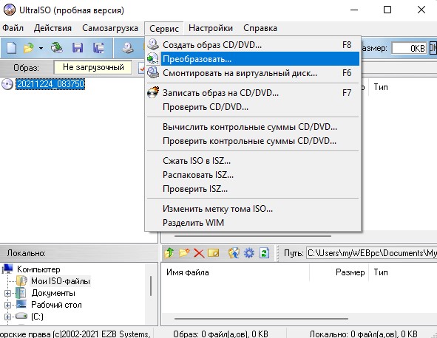Viewport: 437px width, 338px height.
Task: Choose Записать образ на CD/DVD...
Action: (253, 93)
